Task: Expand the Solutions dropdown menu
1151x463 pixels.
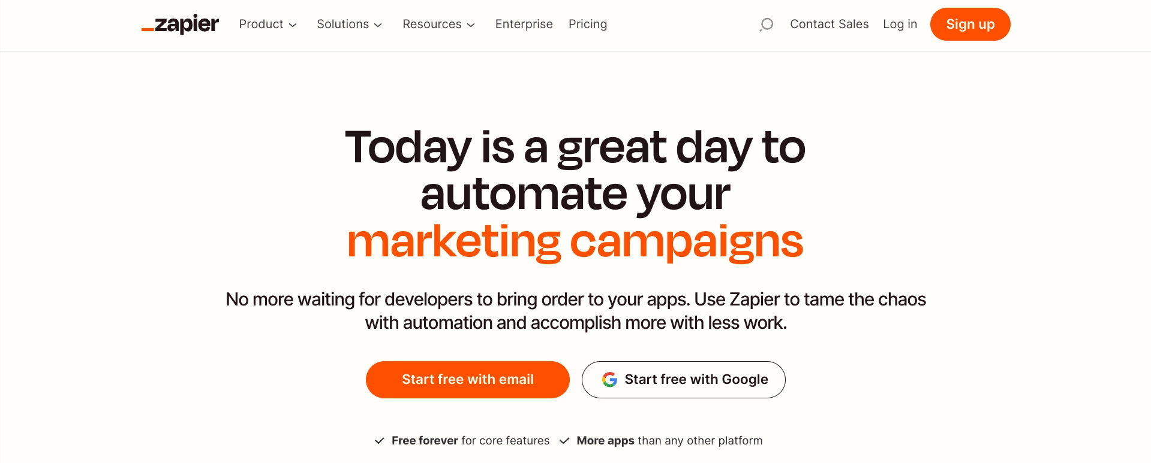Action: click(x=349, y=25)
